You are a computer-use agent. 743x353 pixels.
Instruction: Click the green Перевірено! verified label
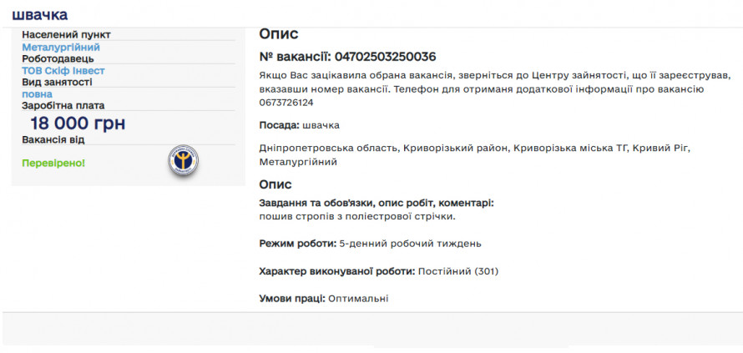pos(53,163)
